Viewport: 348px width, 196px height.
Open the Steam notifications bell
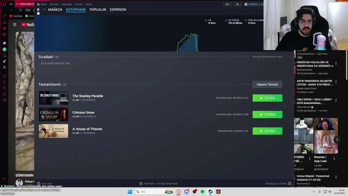237,4
